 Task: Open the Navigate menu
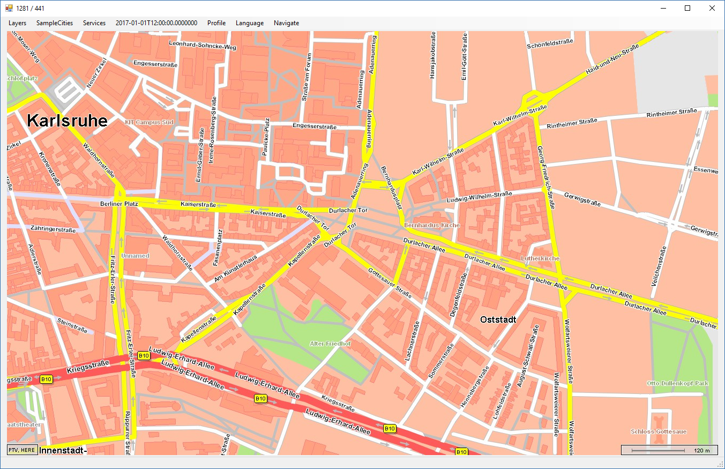tap(286, 23)
